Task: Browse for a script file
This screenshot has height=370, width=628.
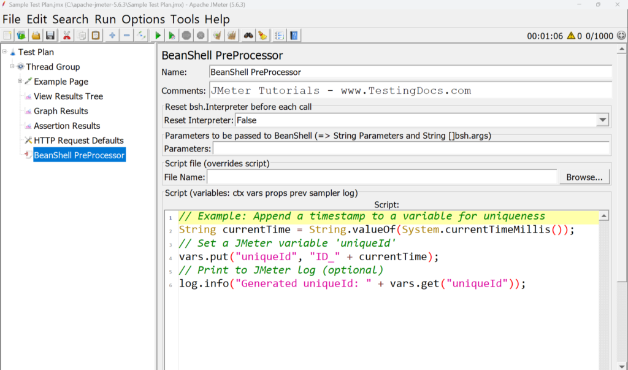Action: [x=584, y=177]
